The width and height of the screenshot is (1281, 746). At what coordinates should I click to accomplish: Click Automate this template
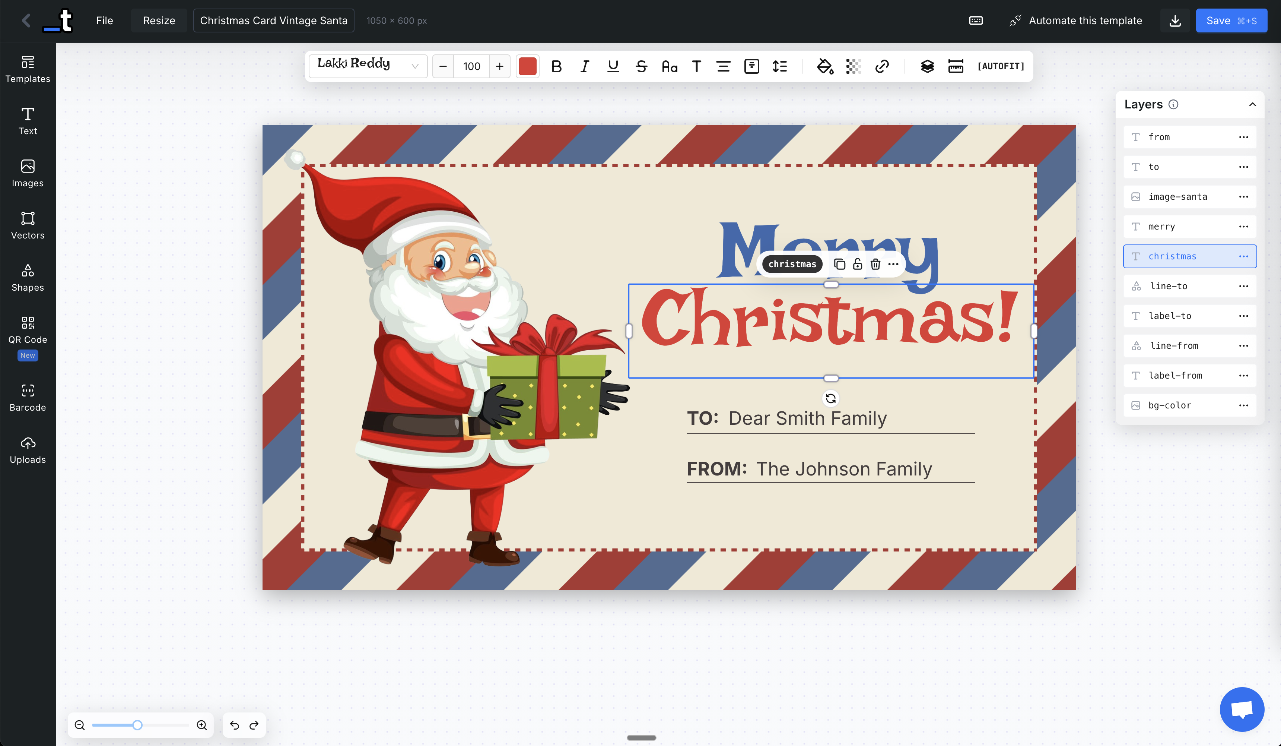point(1076,21)
